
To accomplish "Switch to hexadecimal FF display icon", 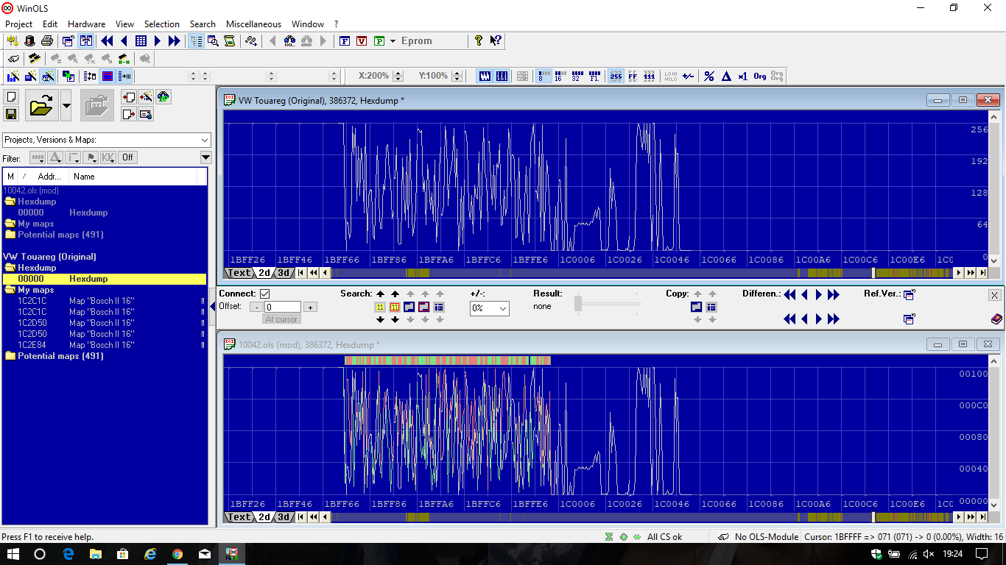I will pyautogui.click(x=633, y=76).
